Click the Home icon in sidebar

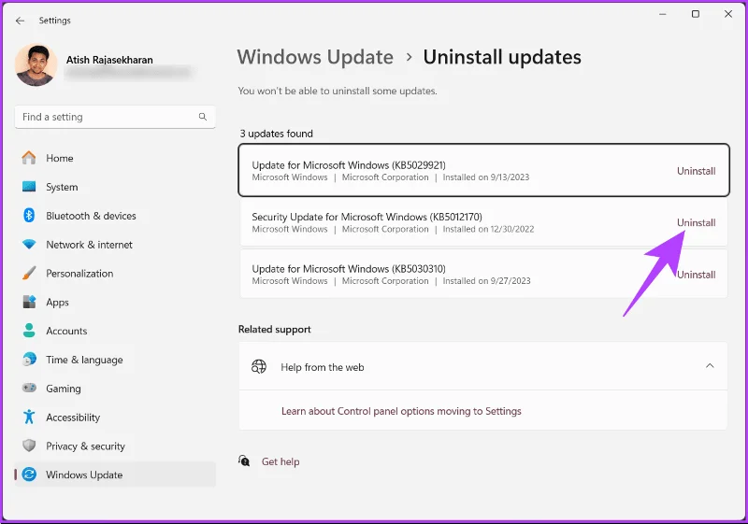pos(29,158)
